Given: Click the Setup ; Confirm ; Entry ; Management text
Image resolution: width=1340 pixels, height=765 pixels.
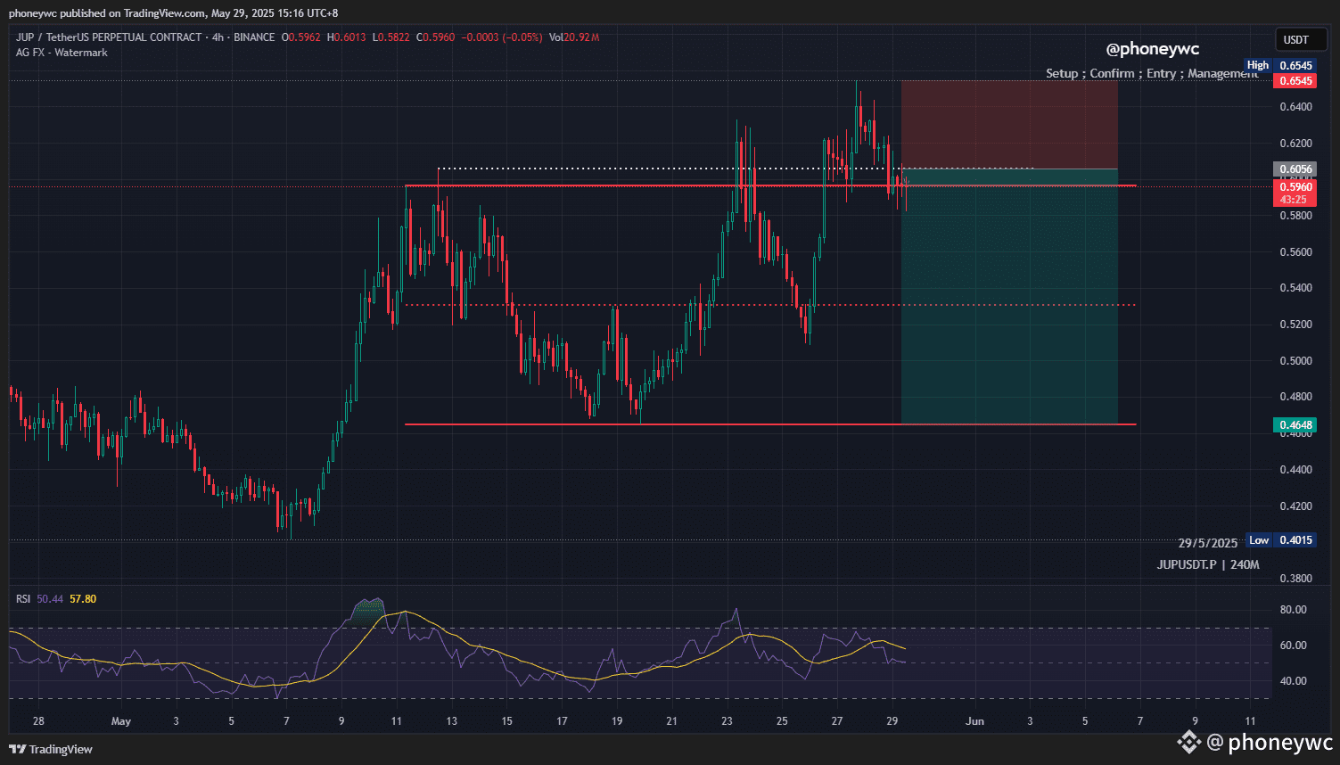Looking at the screenshot, I should (x=1152, y=73).
